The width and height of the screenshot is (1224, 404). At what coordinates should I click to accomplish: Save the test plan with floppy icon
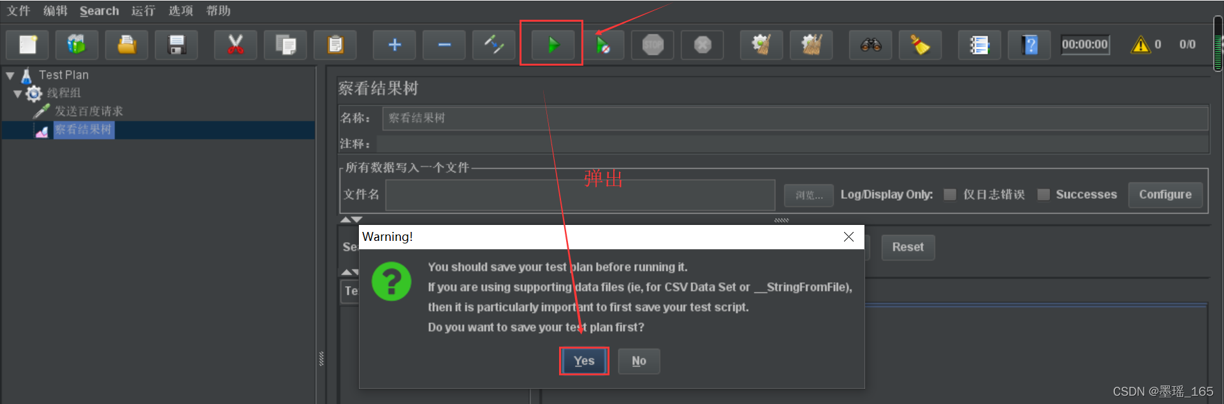point(176,45)
